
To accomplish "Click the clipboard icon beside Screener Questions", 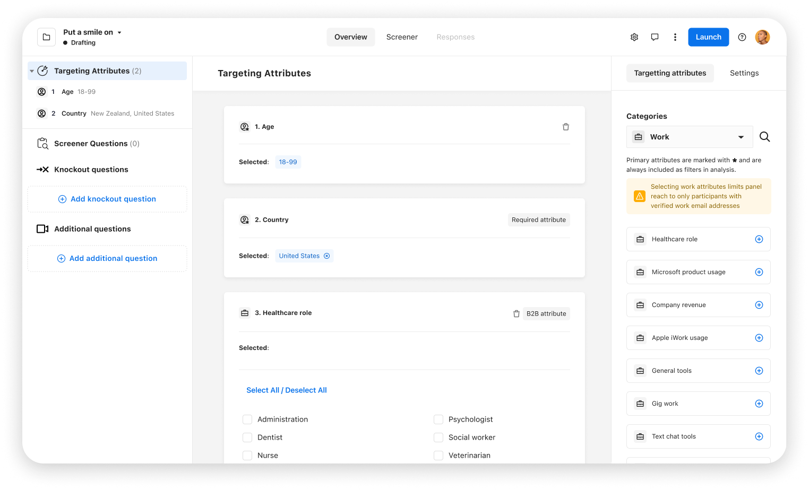I will [x=42, y=143].
